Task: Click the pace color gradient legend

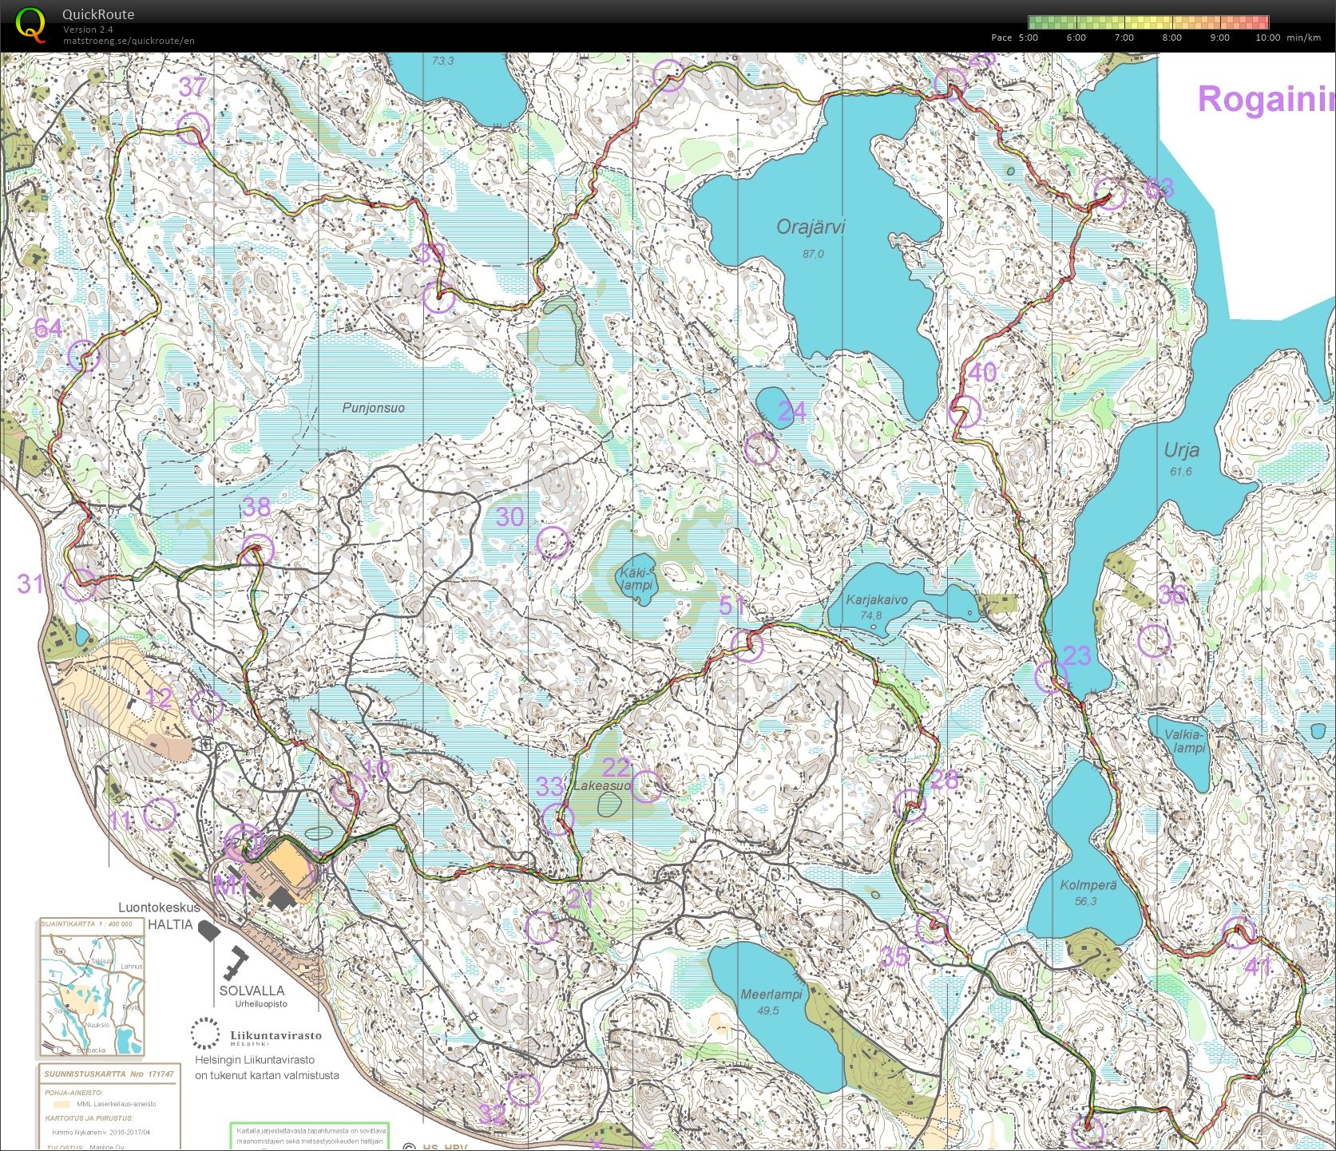Action: pyautogui.click(x=1148, y=22)
